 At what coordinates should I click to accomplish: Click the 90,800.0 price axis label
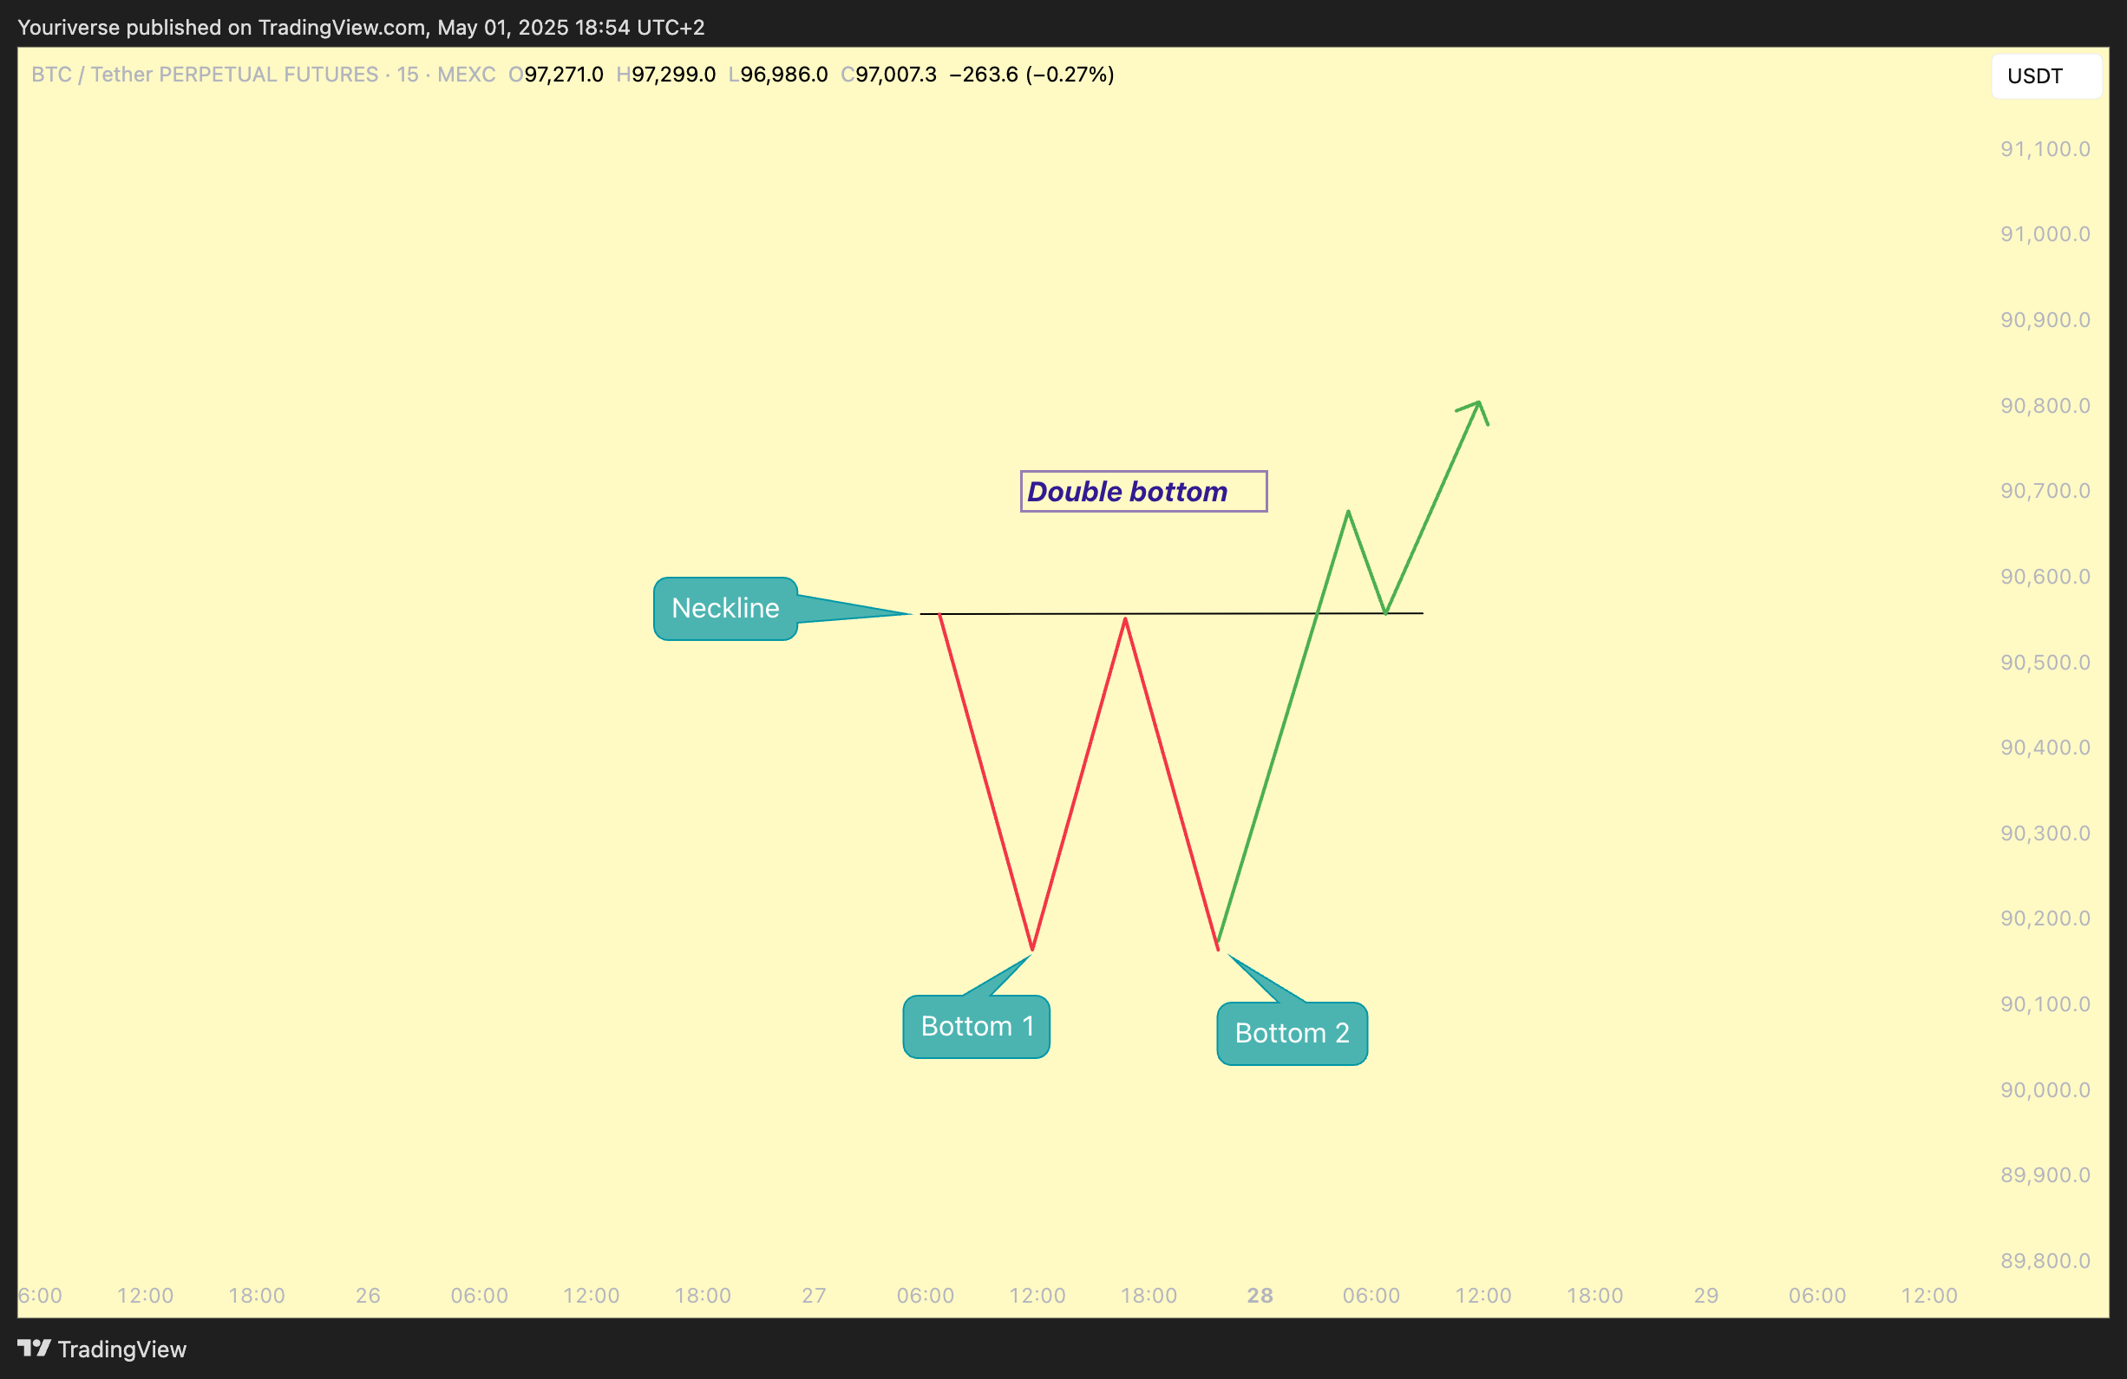pyautogui.click(x=2045, y=406)
